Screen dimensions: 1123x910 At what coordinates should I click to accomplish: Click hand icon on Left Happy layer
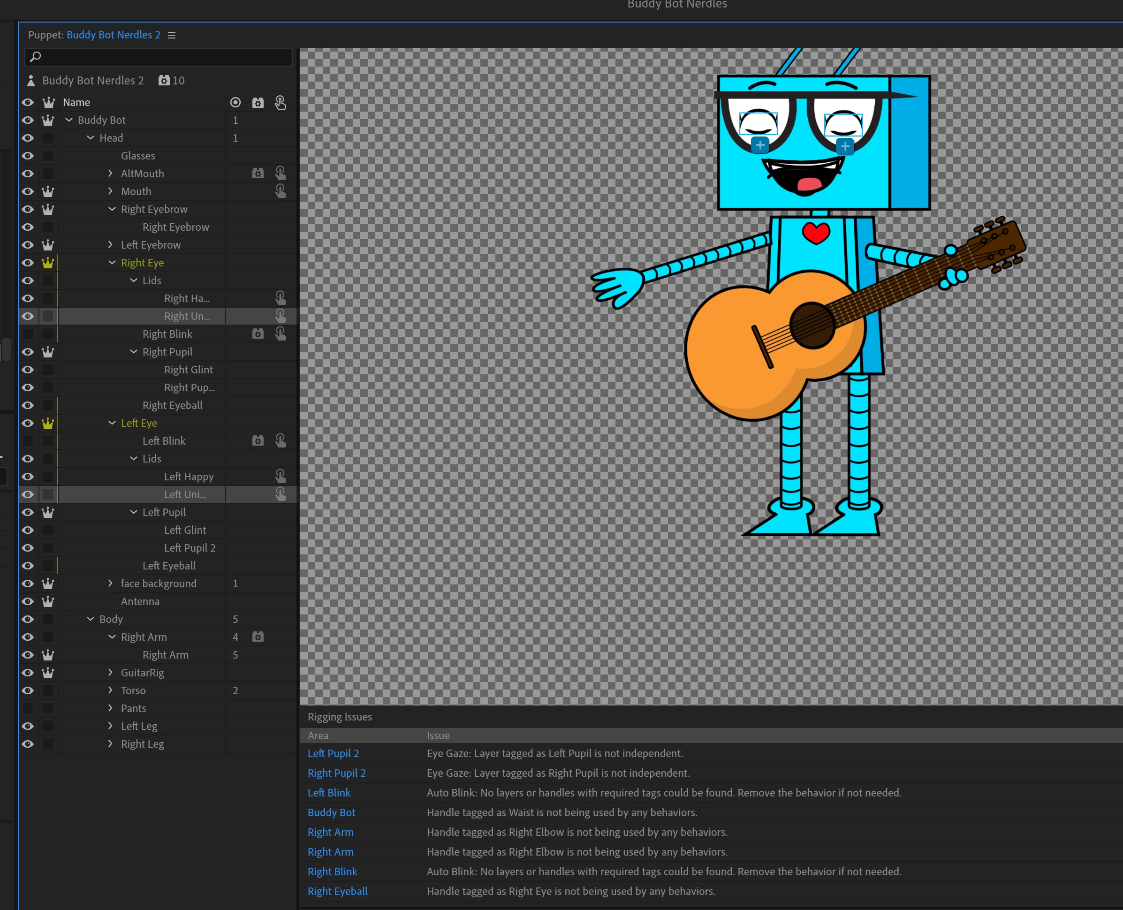click(281, 477)
